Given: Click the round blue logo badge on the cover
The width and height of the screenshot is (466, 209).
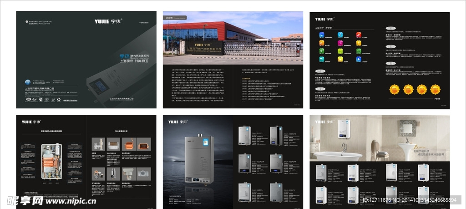Looking at the screenshot, I should coord(28,82).
